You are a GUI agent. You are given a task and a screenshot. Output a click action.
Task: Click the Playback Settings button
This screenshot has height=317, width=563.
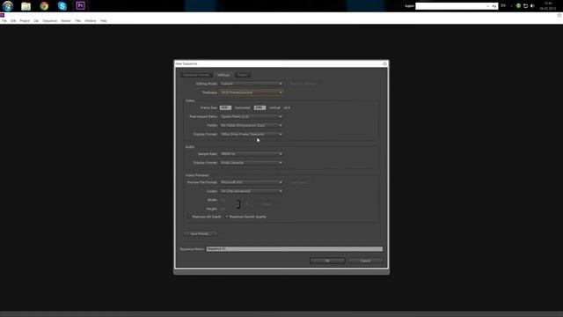pyautogui.click(x=303, y=84)
